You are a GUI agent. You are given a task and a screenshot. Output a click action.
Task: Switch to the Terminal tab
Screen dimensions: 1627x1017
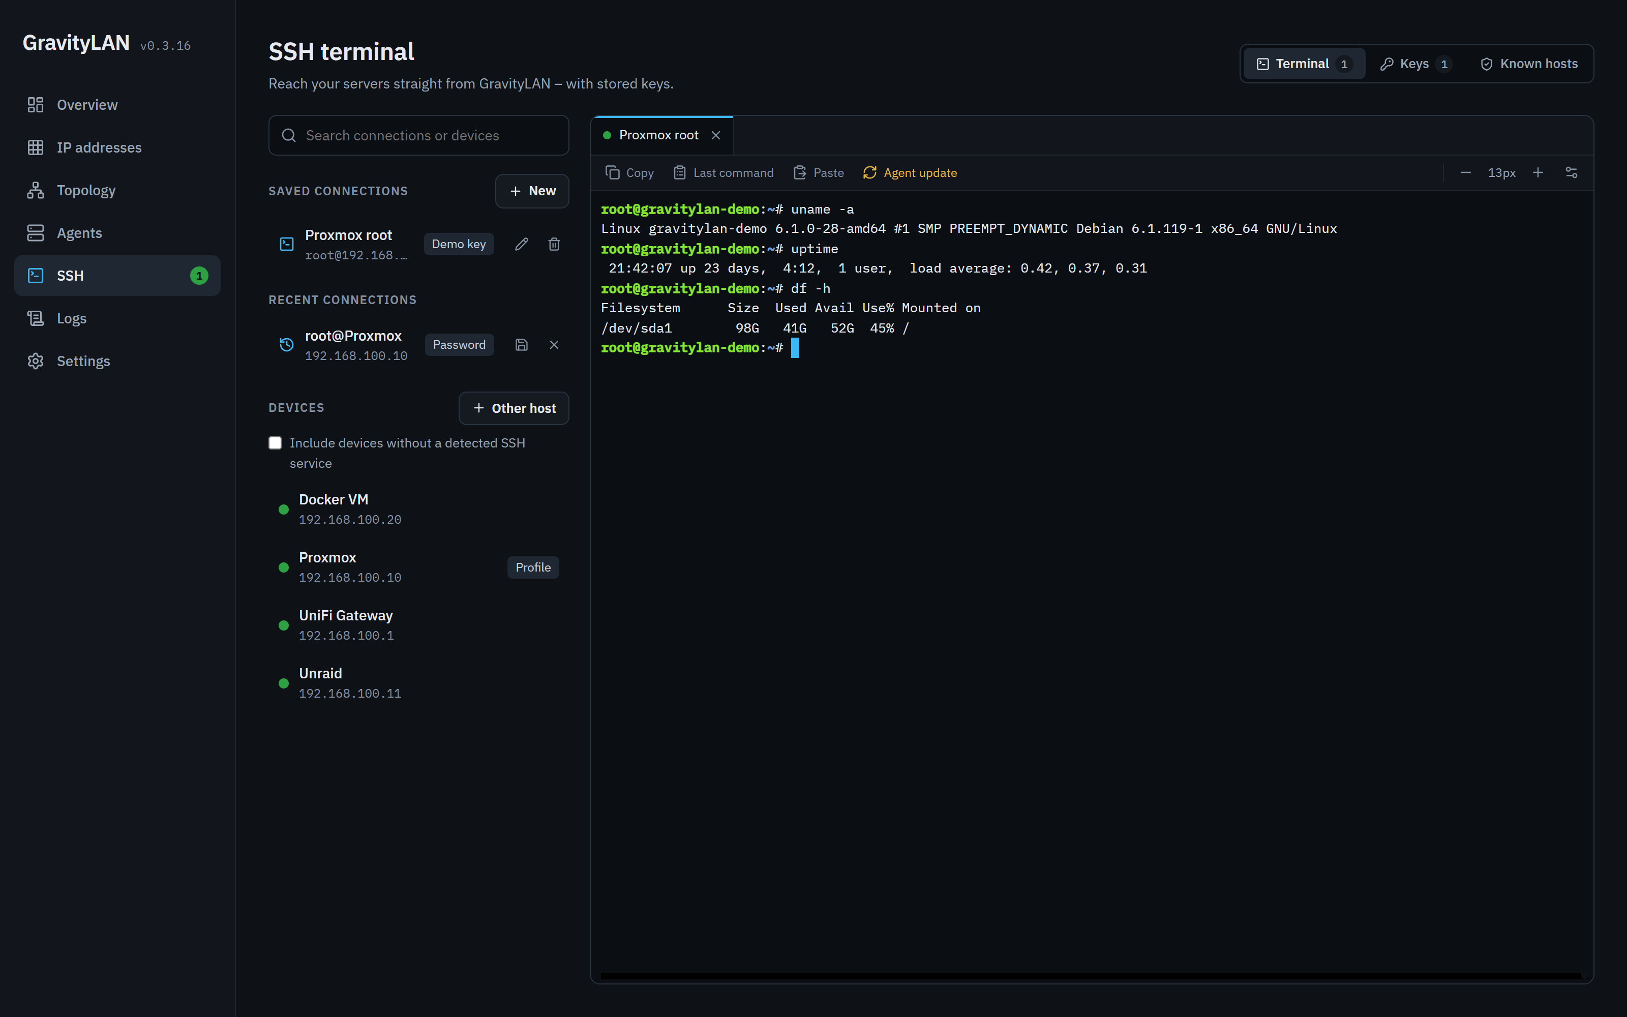click(x=1304, y=64)
